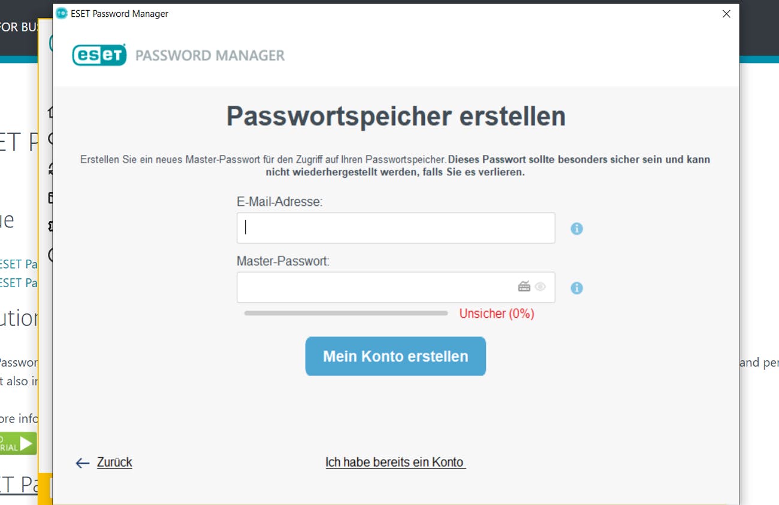
Task: Click the ESET Password Manager logo
Action: (x=179, y=55)
